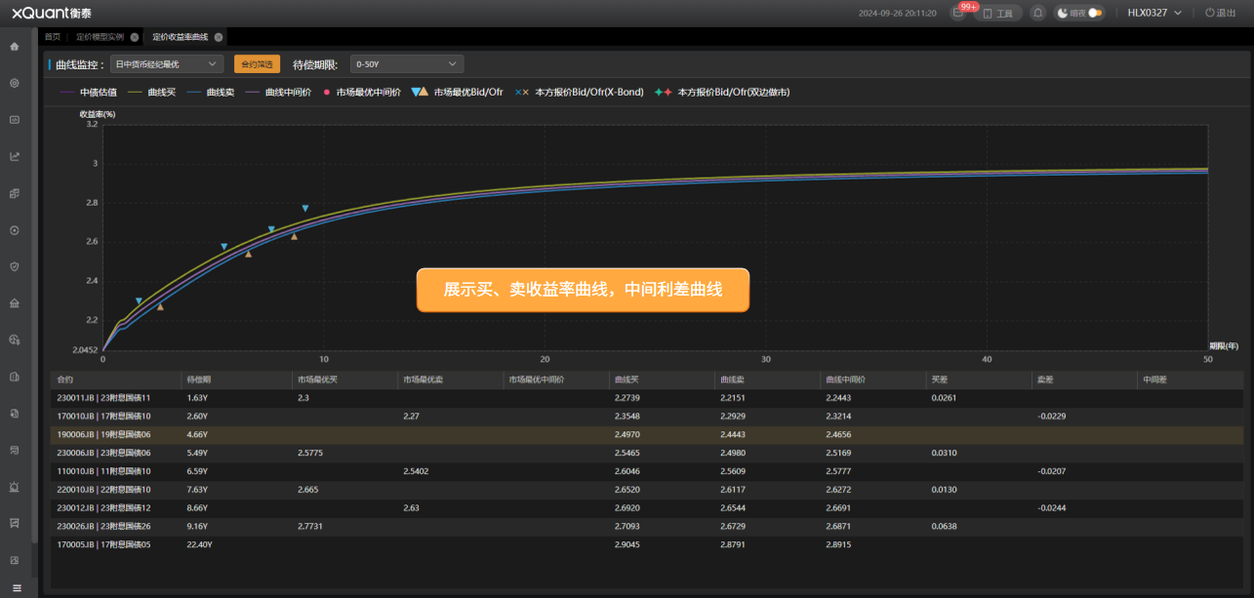Toggle the 暗夜 dark mode switch
Viewport: 1254px width, 598px height.
pyautogui.click(x=1096, y=13)
